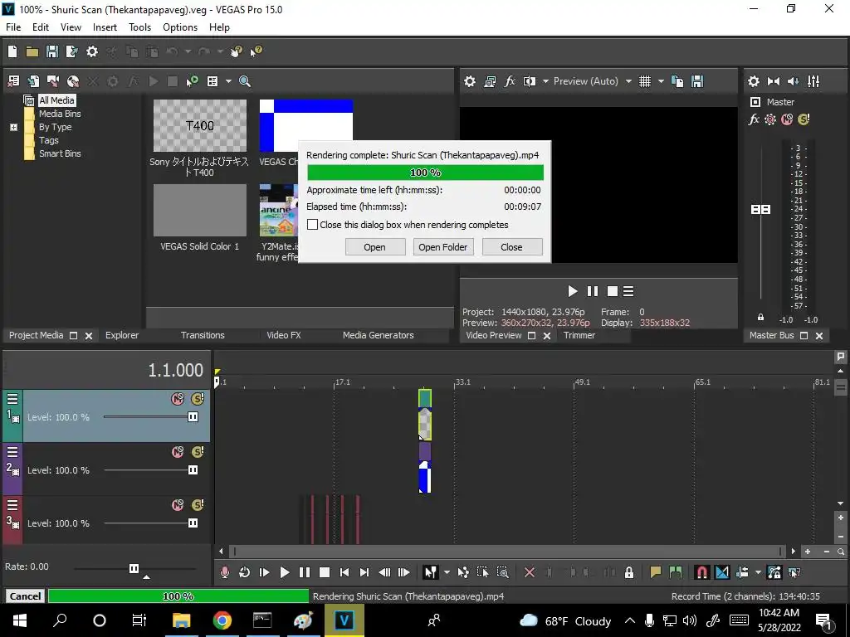
Task: Switch to the Trimmer tab
Action: tap(579, 335)
